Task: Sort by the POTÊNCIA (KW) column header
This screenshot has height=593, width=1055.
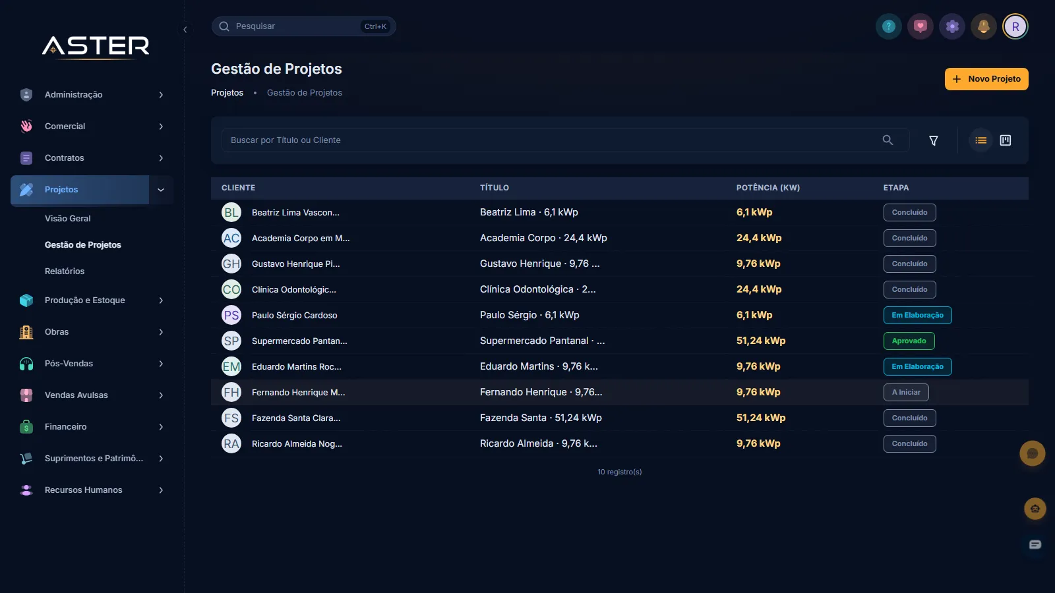Action: tap(768, 188)
